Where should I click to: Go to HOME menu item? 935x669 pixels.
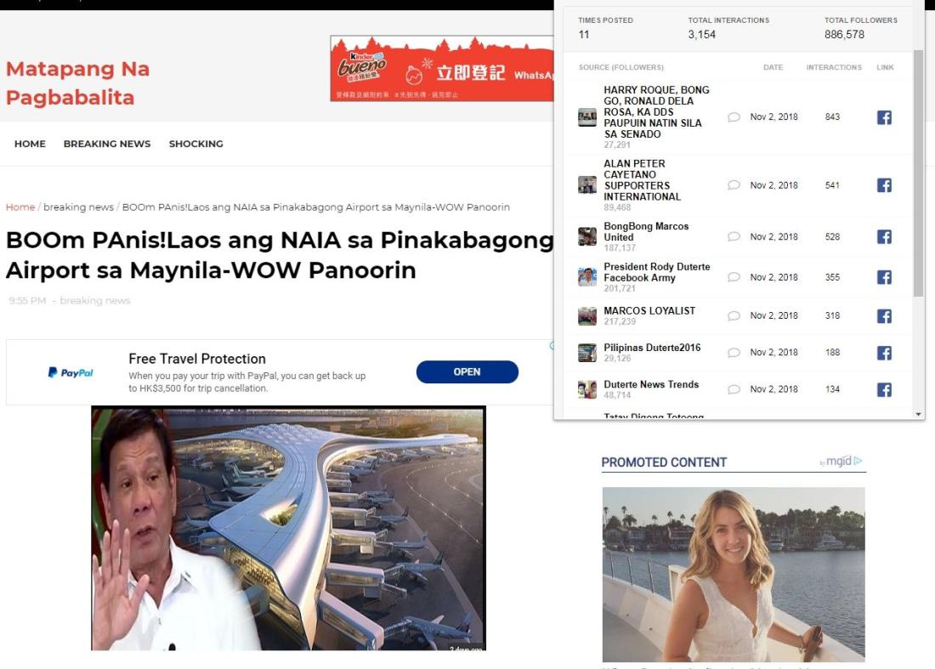(30, 144)
